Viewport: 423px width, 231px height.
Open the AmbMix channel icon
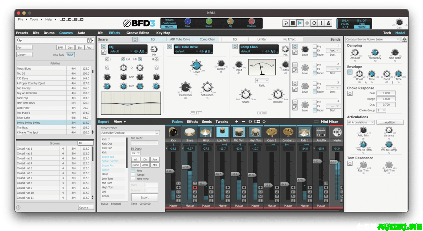pyautogui.click(x=321, y=132)
